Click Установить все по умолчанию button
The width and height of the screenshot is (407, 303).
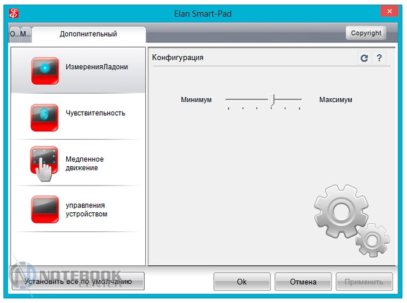[78, 281]
